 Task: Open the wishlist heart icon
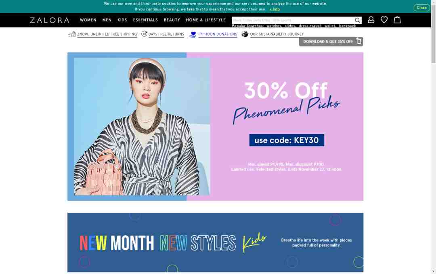(384, 20)
